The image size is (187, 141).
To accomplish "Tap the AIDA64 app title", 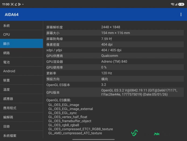I will 12,15.
